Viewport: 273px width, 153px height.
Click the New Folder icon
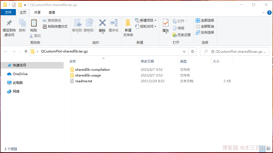(x=128, y=23)
